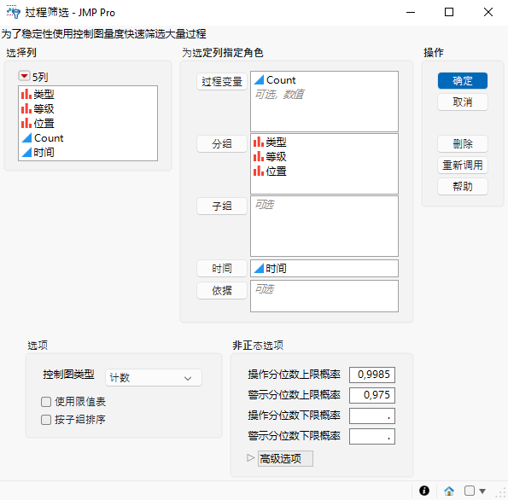Edit the 警示分位数上限概率 field
Screen dimensions: 508x500
pos(372,395)
